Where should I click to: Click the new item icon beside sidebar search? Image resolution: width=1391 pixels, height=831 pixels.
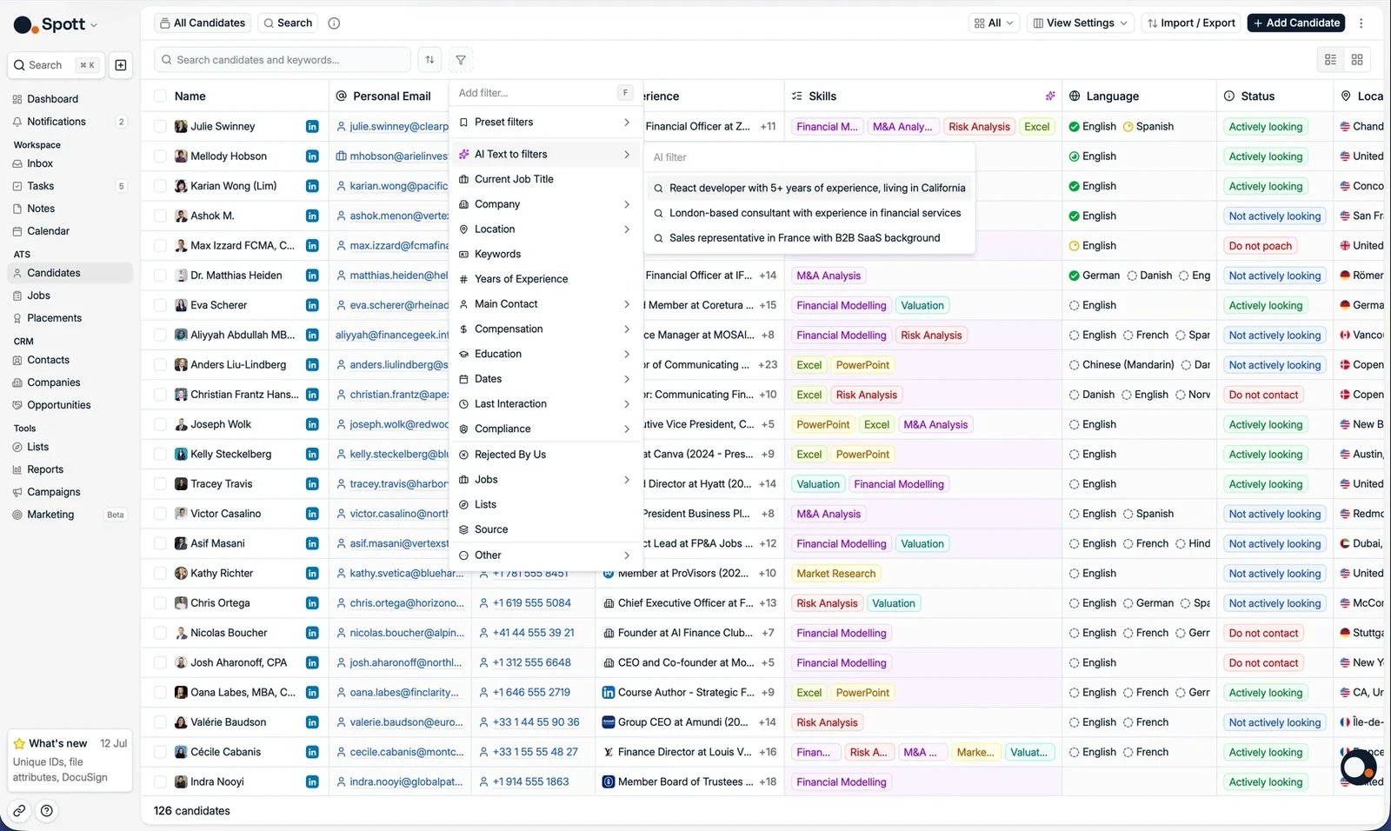[x=121, y=65]
